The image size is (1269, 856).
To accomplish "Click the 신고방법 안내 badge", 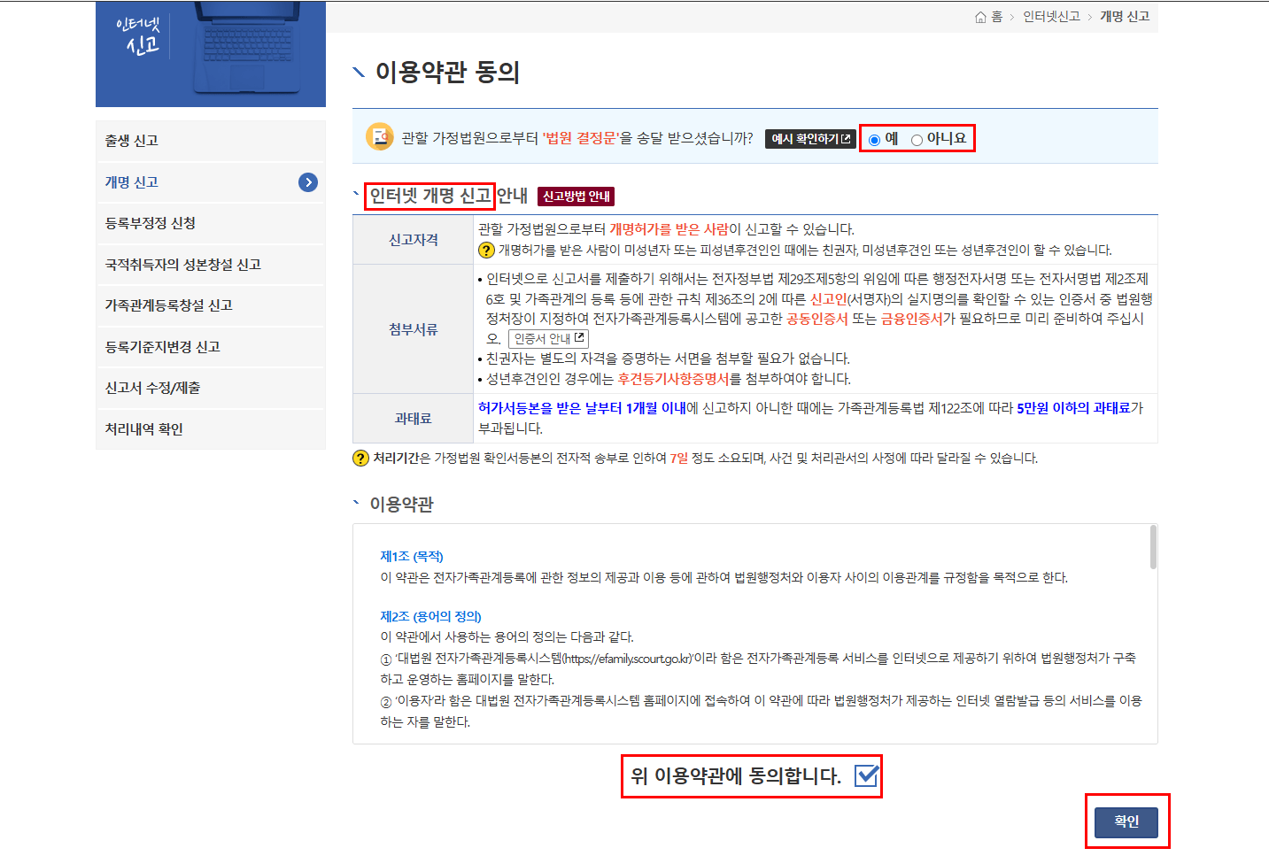I will [575, 196].
